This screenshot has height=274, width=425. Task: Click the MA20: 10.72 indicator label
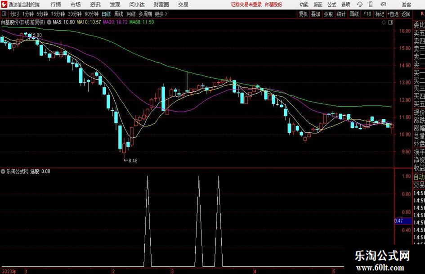[115, 22]
